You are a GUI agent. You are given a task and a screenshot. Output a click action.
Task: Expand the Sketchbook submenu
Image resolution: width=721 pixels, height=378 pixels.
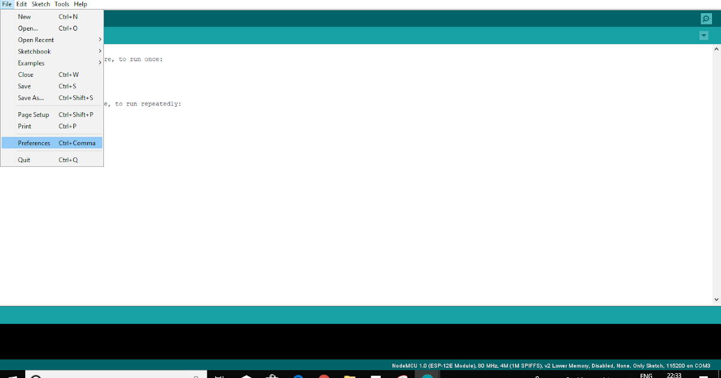[52, 52]
